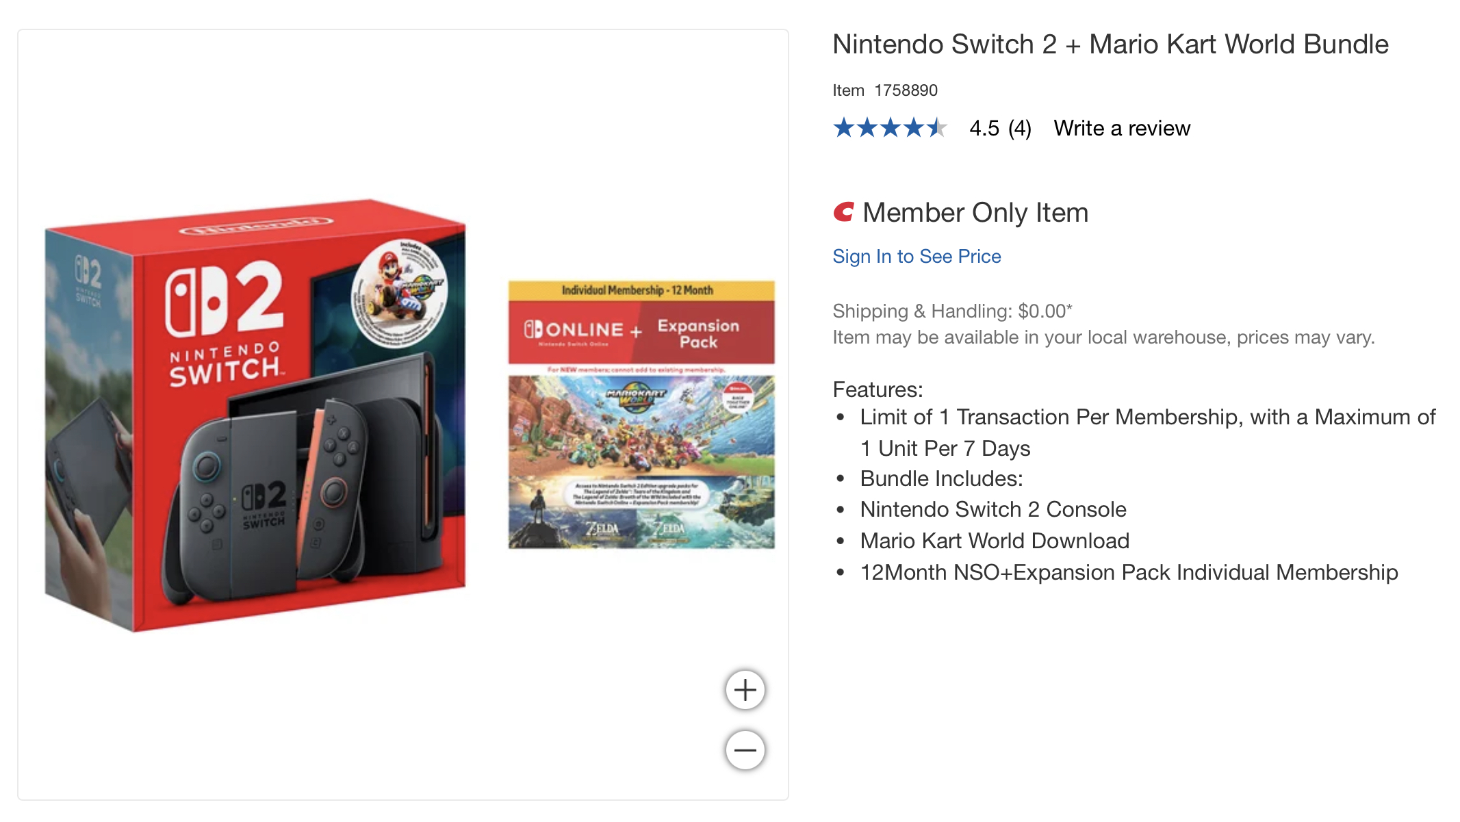Viewport: 1460px width, 822px height.
Task: Click the zoom in plus icon
Action: pyautogui.click(x=745, y=690)
